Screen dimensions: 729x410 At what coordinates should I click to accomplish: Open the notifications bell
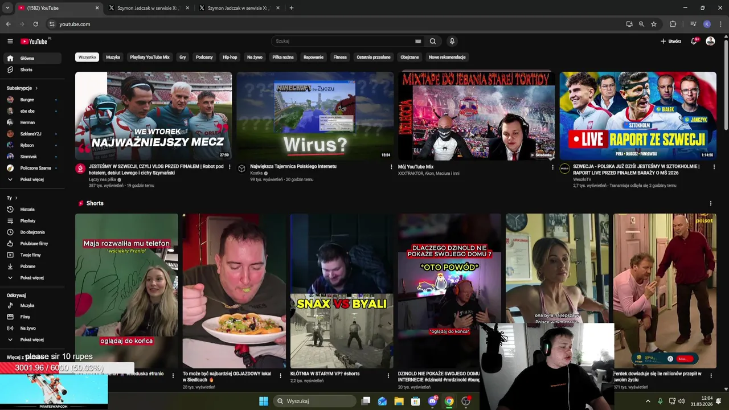coord(694,41)
